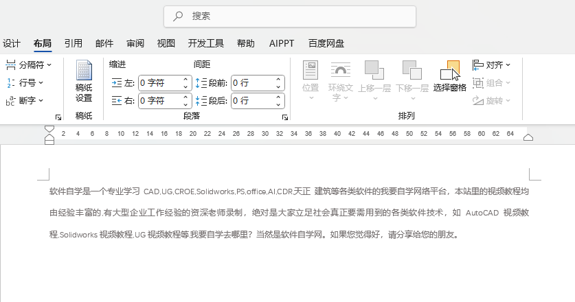The width and height of the screenshot is (575, 302).
Task: Open the 断字 hyphenation dropdown
Action: [x=25, y=100]
